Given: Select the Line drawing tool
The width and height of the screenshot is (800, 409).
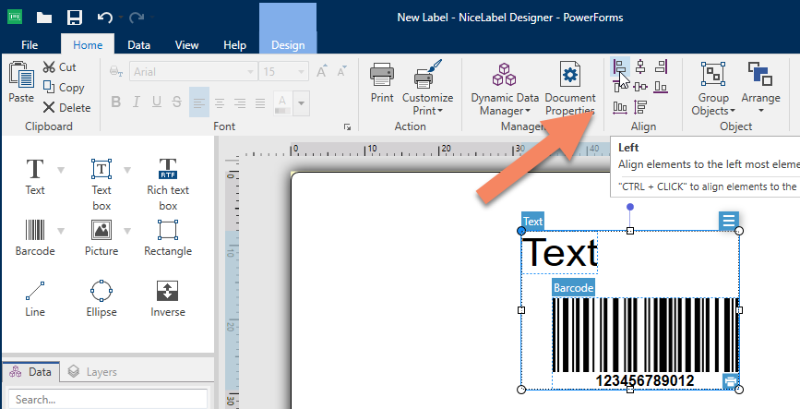Looking at the screenshot, I should (35, 299).
